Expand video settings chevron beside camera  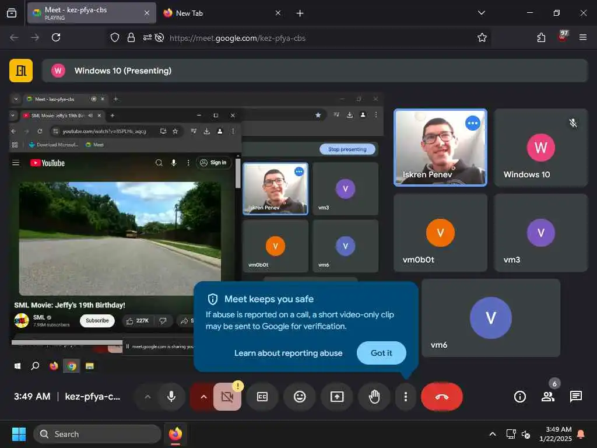(203, 397)
